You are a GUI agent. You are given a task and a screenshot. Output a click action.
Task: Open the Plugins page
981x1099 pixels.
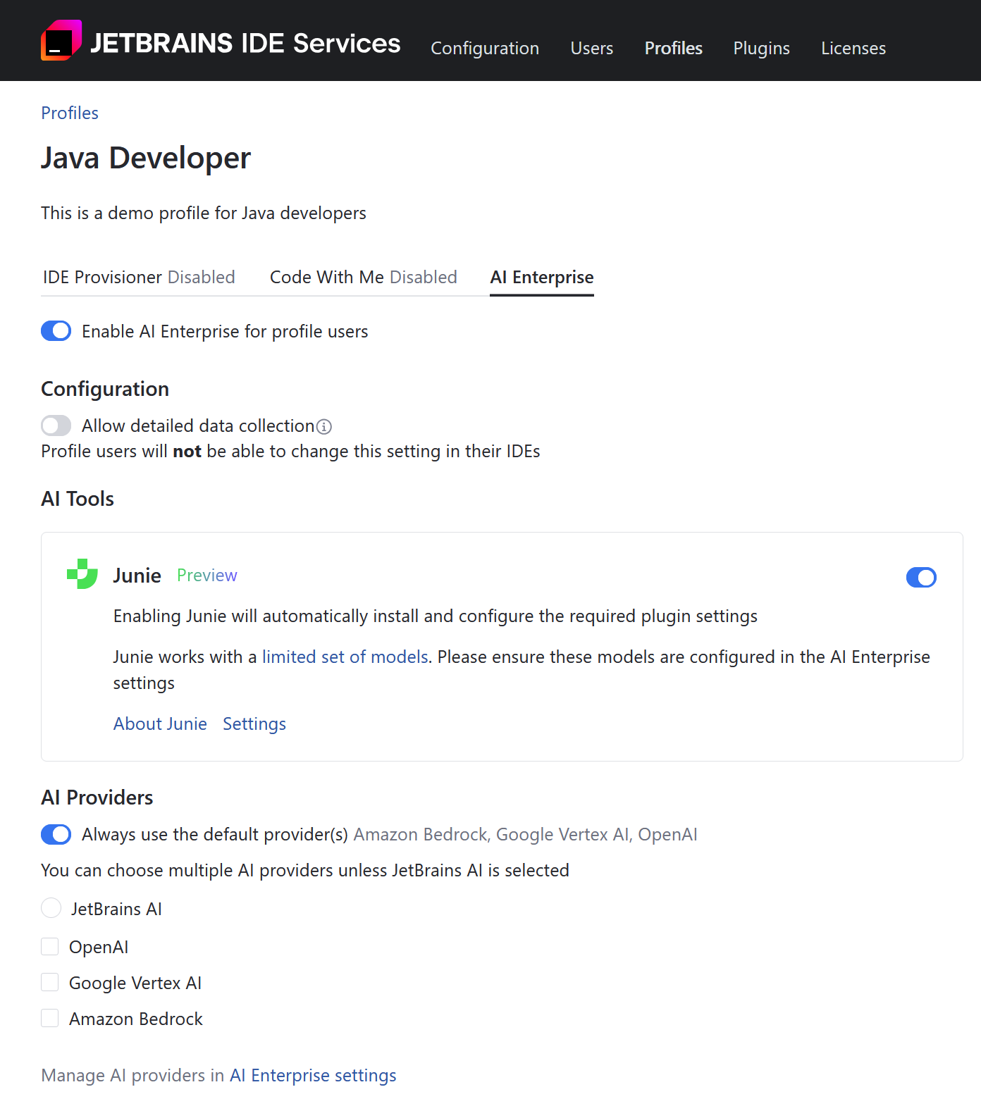click(x=762, y=48)
